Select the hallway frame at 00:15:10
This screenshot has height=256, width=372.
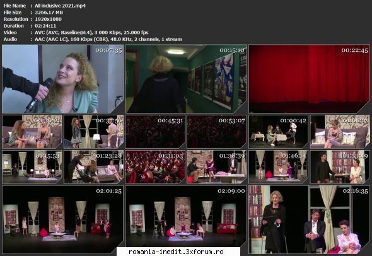coord(186,79)
